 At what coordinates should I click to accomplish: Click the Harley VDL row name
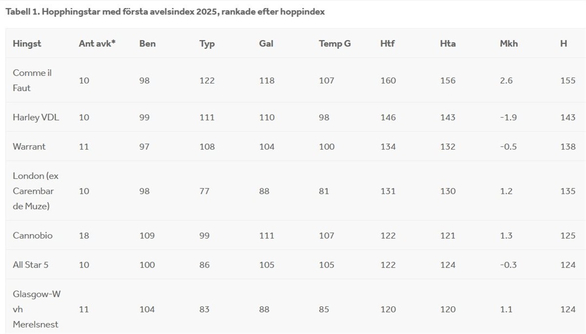pyautogui.click(x=36, y=117)
